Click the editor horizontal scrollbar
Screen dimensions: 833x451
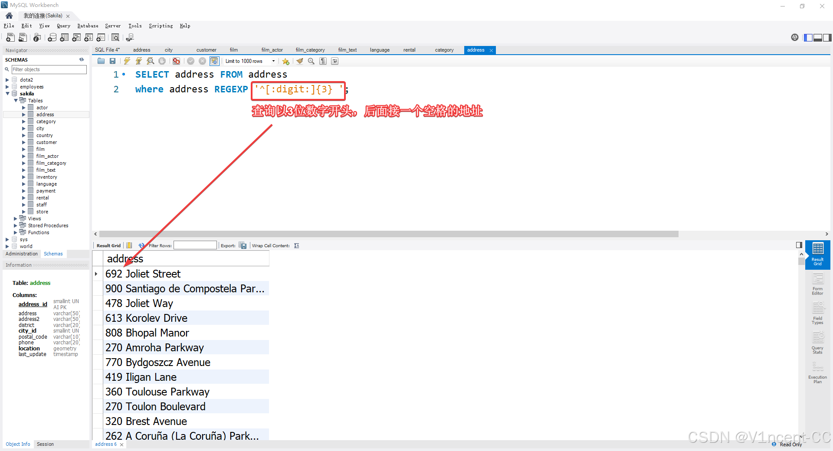coord(389,234)
